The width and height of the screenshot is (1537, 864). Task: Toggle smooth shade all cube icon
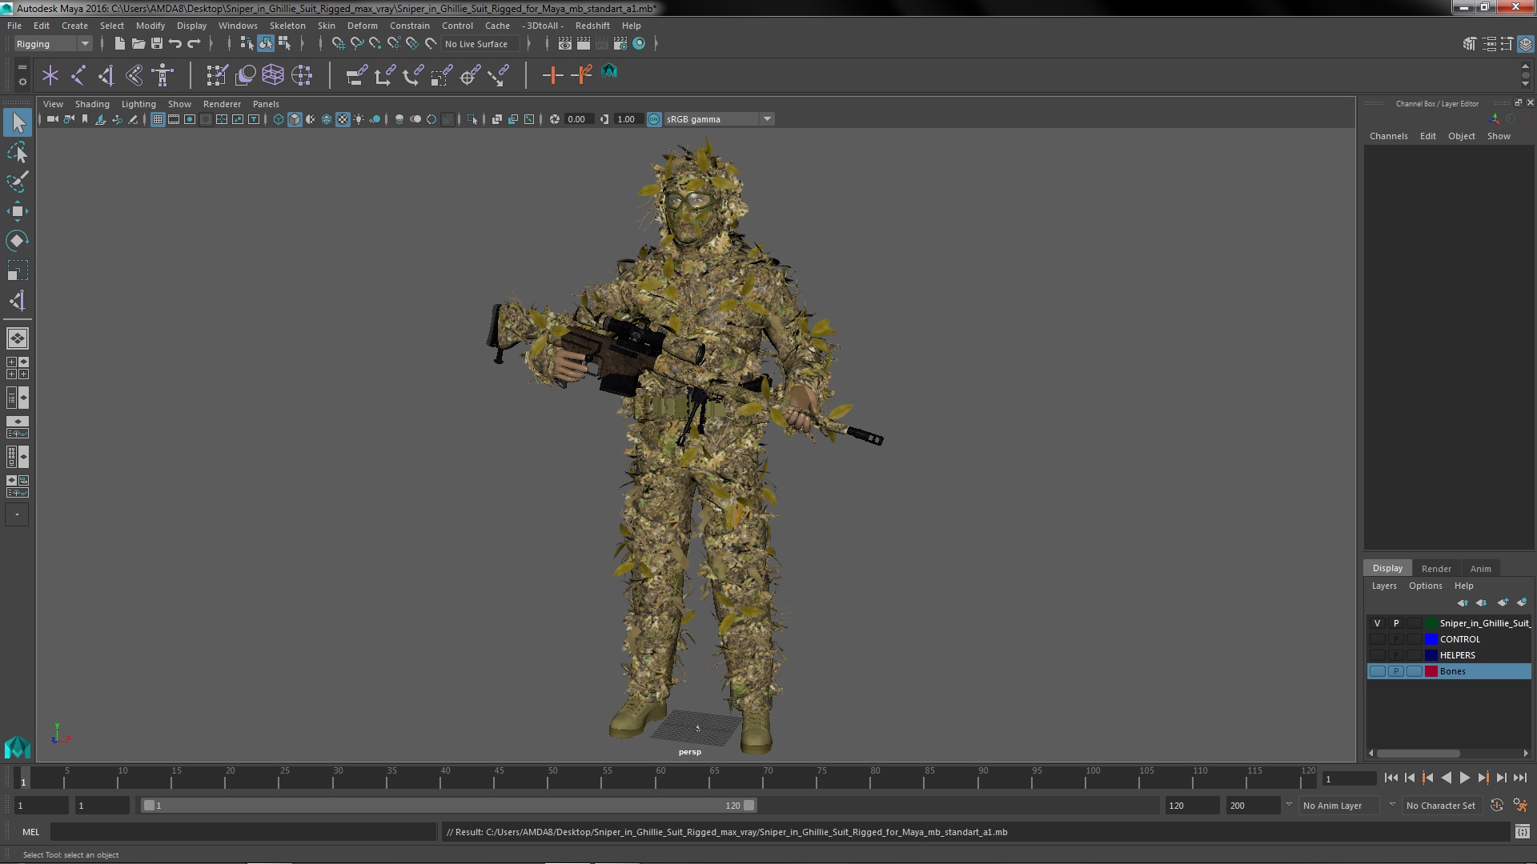[295, 119]
